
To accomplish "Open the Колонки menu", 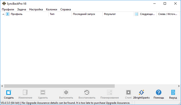I will tap(51, 9).
